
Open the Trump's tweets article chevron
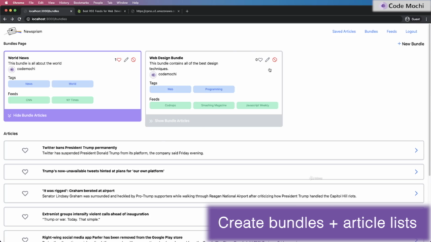click(416, 172)
